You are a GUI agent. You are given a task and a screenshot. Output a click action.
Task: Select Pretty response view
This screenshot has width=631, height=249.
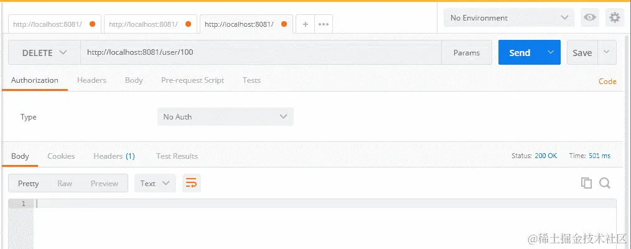[x=28, y=184]
